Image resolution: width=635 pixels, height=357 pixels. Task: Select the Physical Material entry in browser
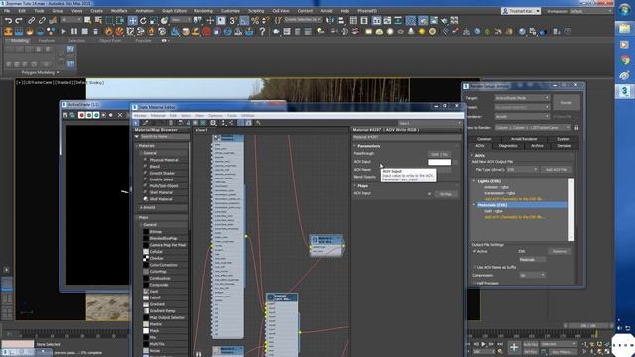[163, 160]
